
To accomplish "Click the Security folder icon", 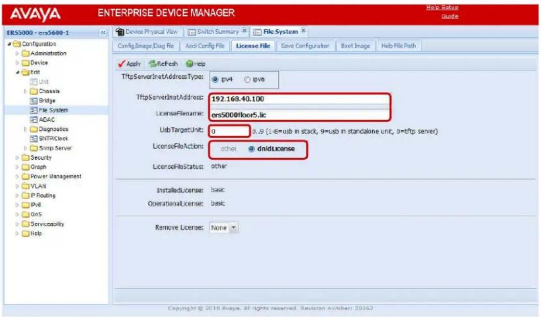I will click(25, 157).
